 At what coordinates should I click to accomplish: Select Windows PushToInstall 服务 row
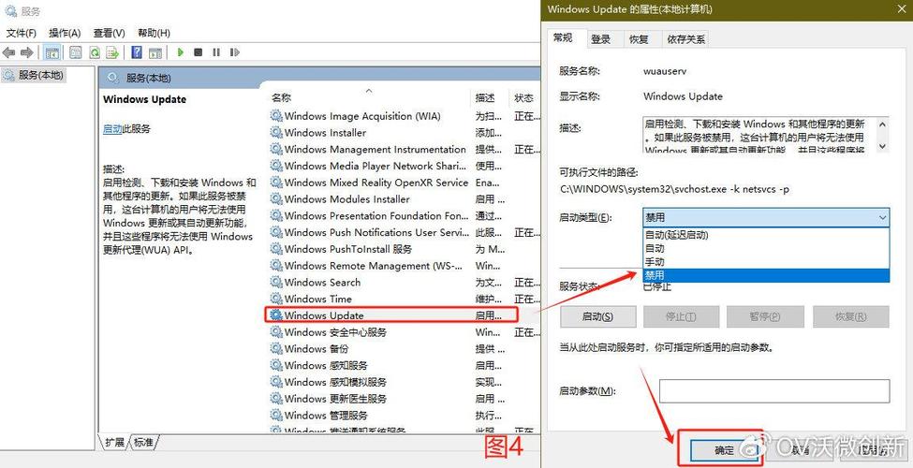(405, 249)
